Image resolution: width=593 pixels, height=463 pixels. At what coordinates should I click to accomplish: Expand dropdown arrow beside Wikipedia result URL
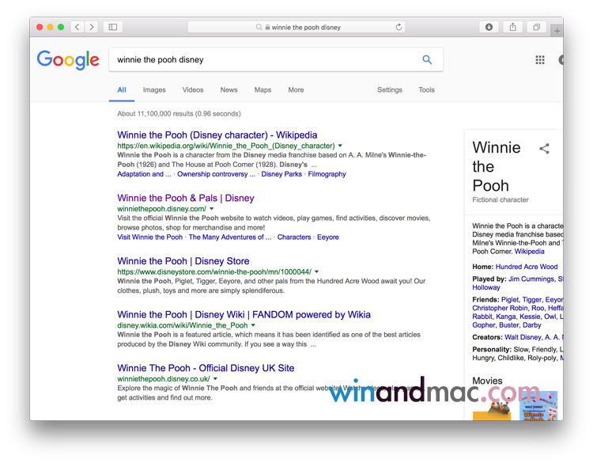[340, 146]
